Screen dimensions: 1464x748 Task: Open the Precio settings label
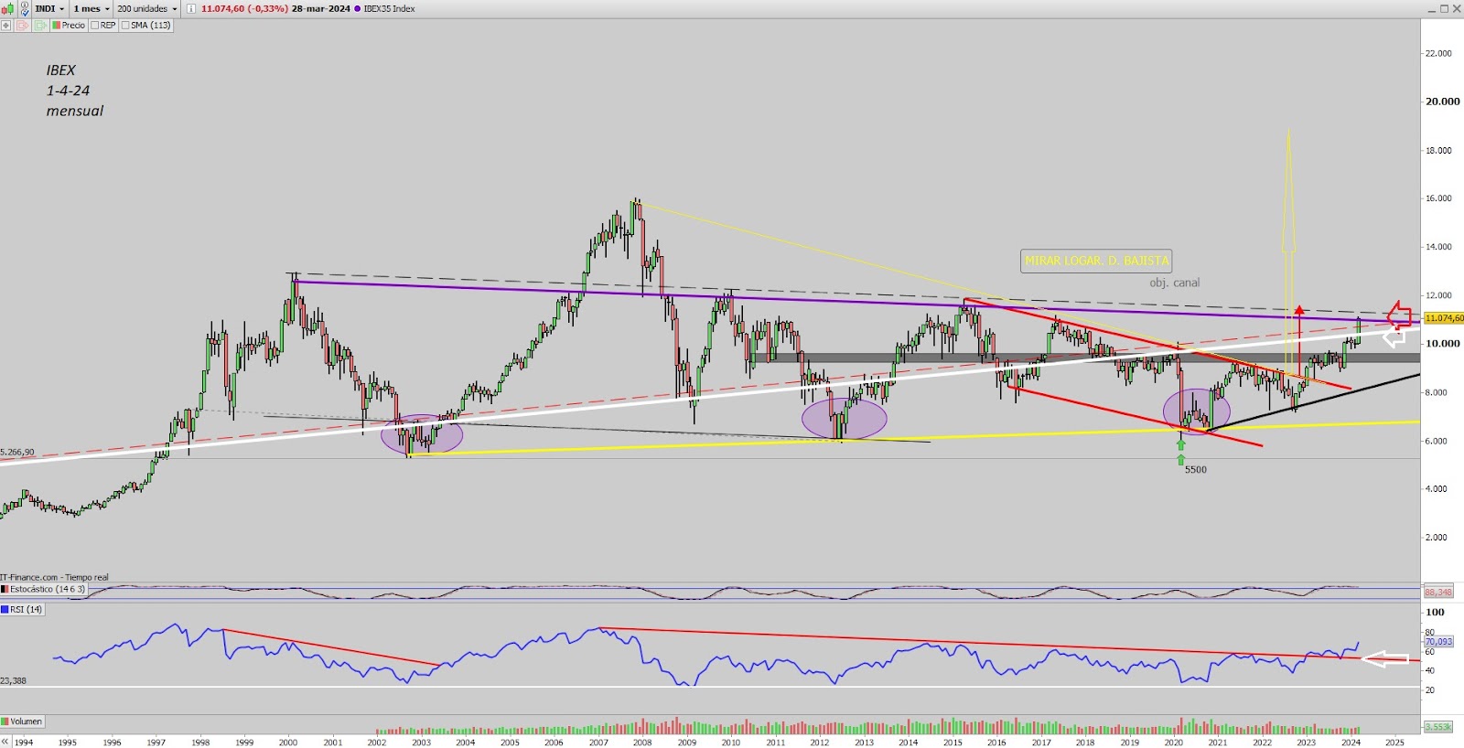click(73, 26)
